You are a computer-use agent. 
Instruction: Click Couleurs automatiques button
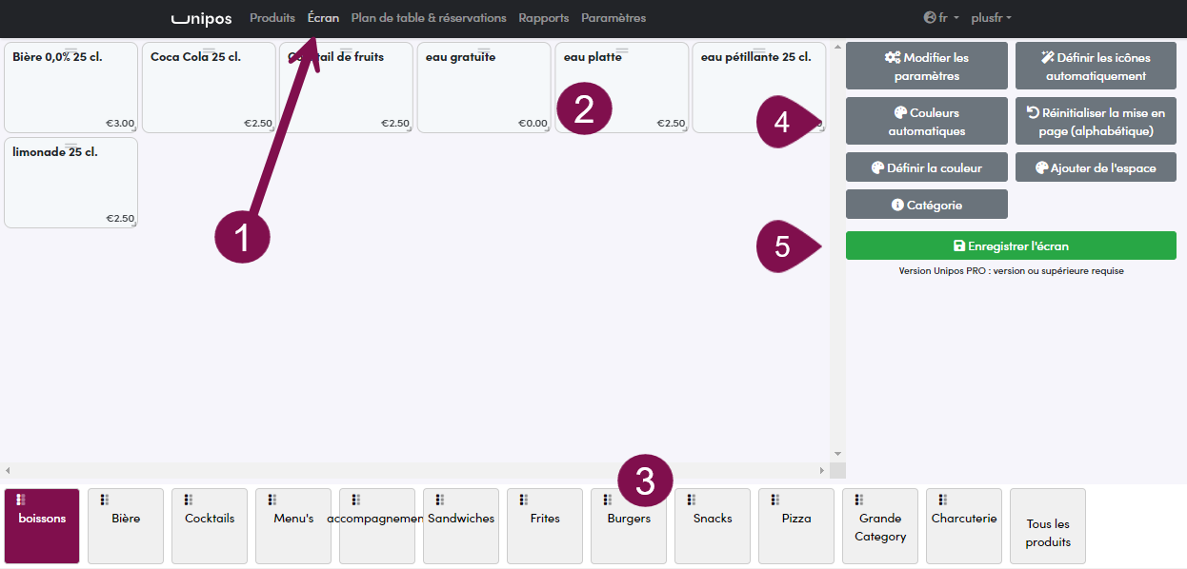[927, 122]
